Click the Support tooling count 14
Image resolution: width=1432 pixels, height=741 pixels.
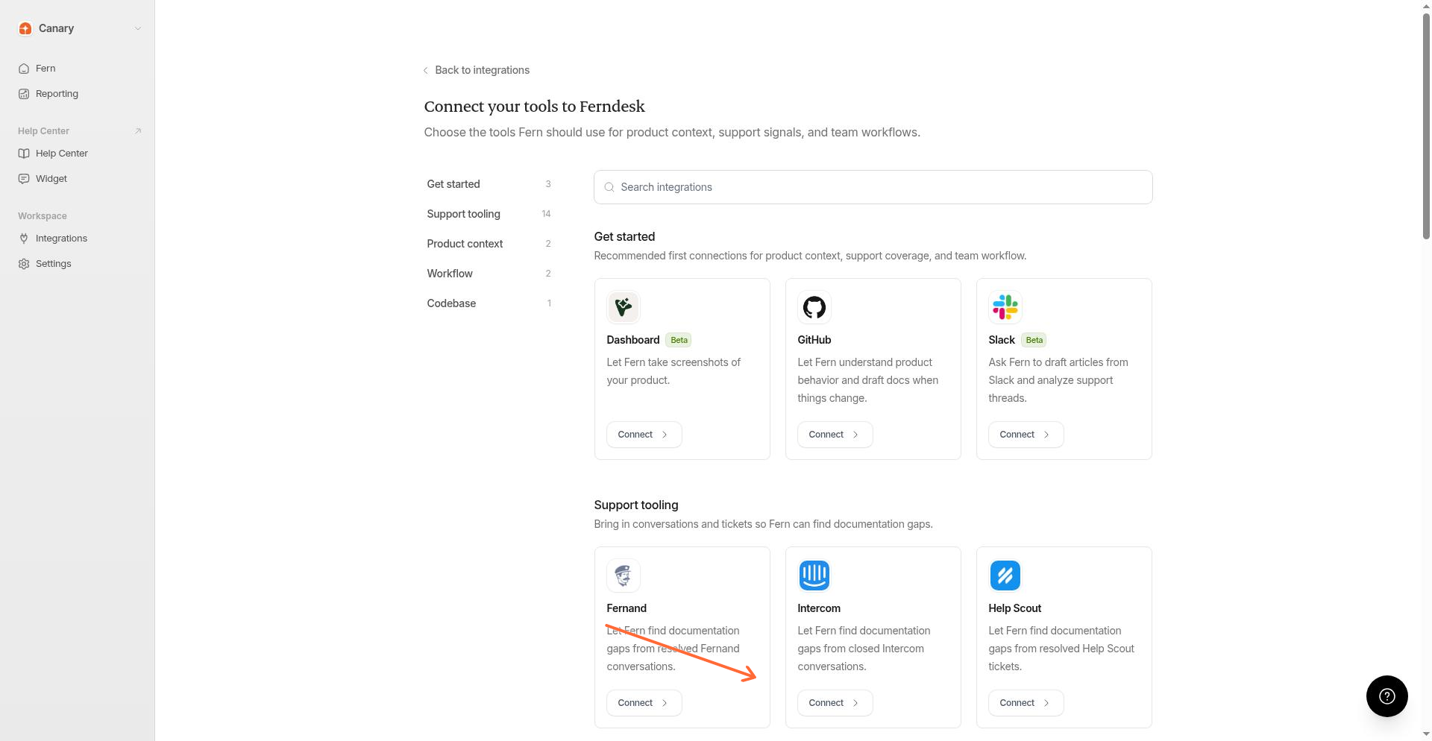pyautogui.click(x=546, y=214)
